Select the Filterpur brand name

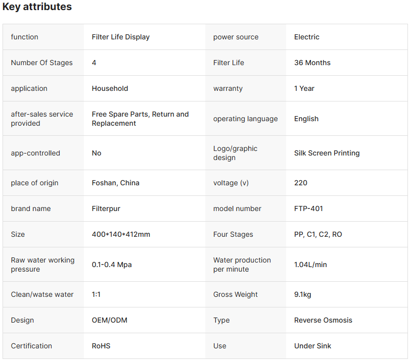click(x=106, y=209)
